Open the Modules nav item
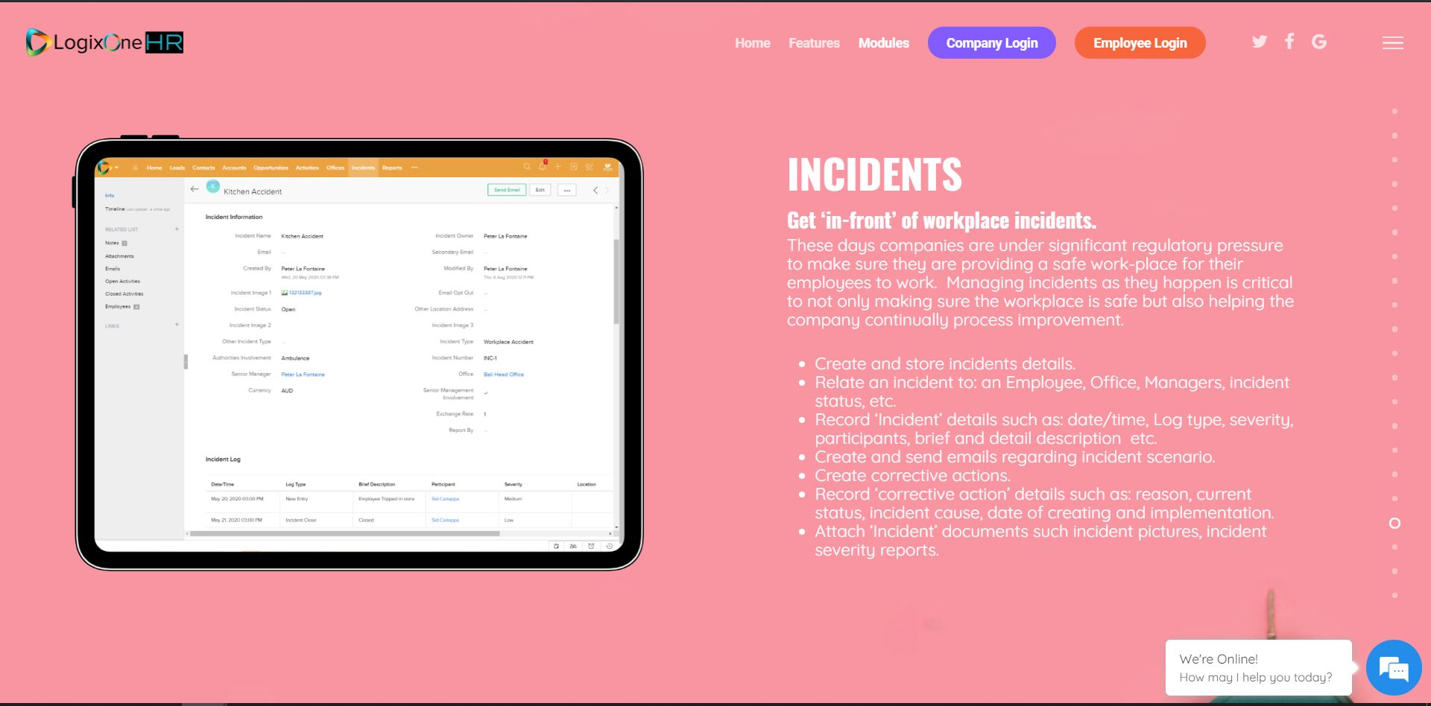The width and height of the screenshot is (1431, 706). point(884,43)
